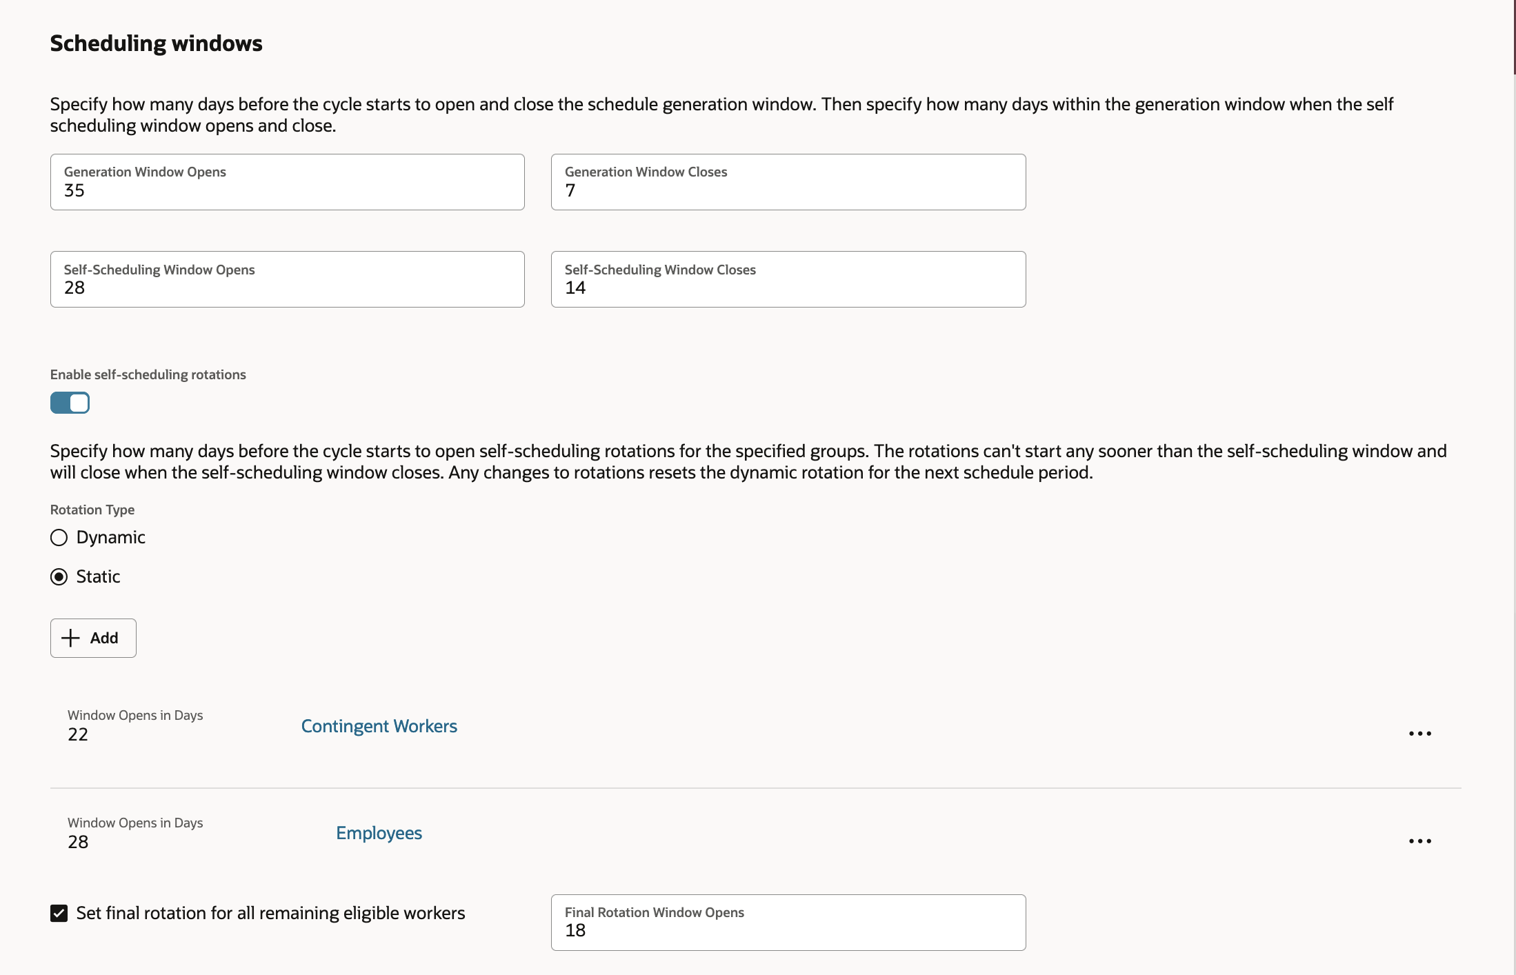Edit the Self-Scheduling Window Closes field
Screen dimensions: 1516x975
point(788,280)
